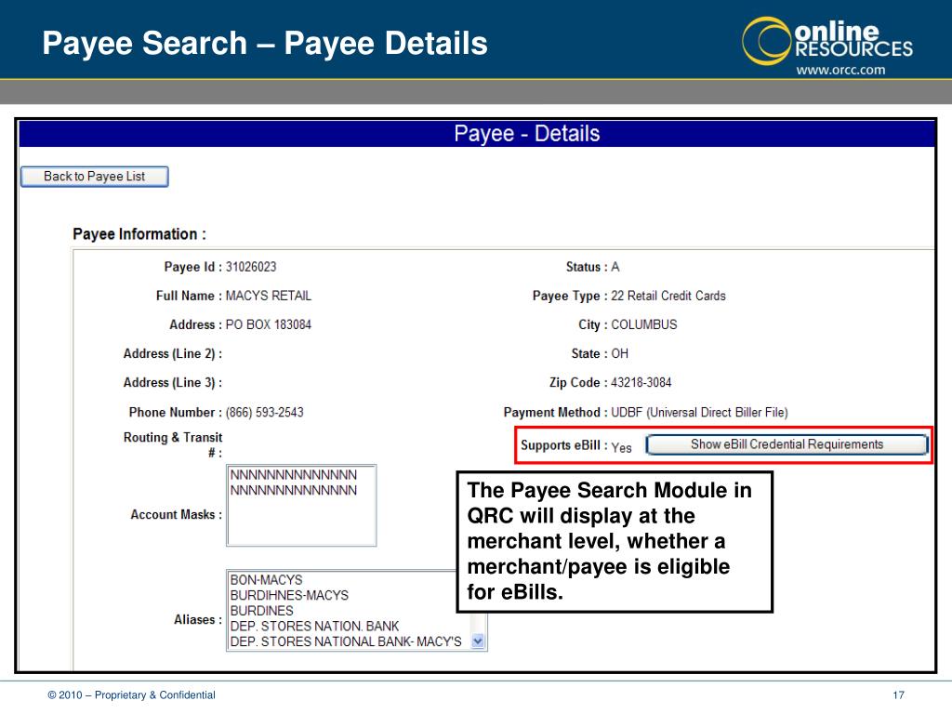Image resolution: width=952 pixels, height=714 pixels.
Task: Click the www.orcc.com web address
Action: pos(840,70)
